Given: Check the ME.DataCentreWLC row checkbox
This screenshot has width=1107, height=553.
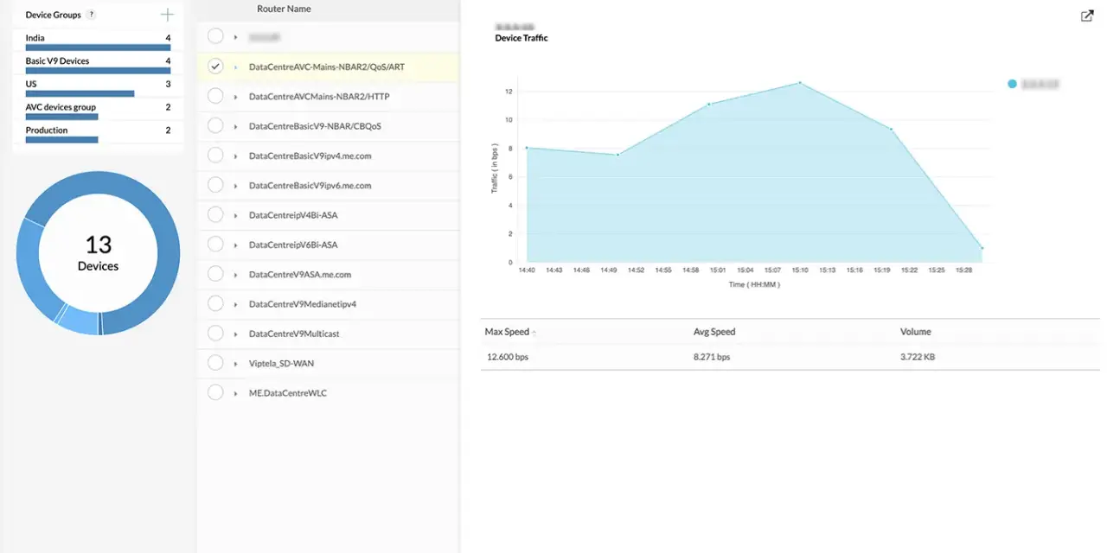Looking at the screenshot, I should (x=215, y=392).
